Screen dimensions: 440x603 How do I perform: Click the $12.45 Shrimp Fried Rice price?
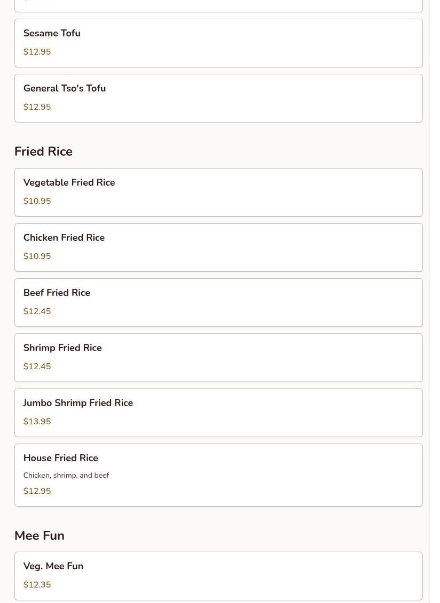[37, 366]
